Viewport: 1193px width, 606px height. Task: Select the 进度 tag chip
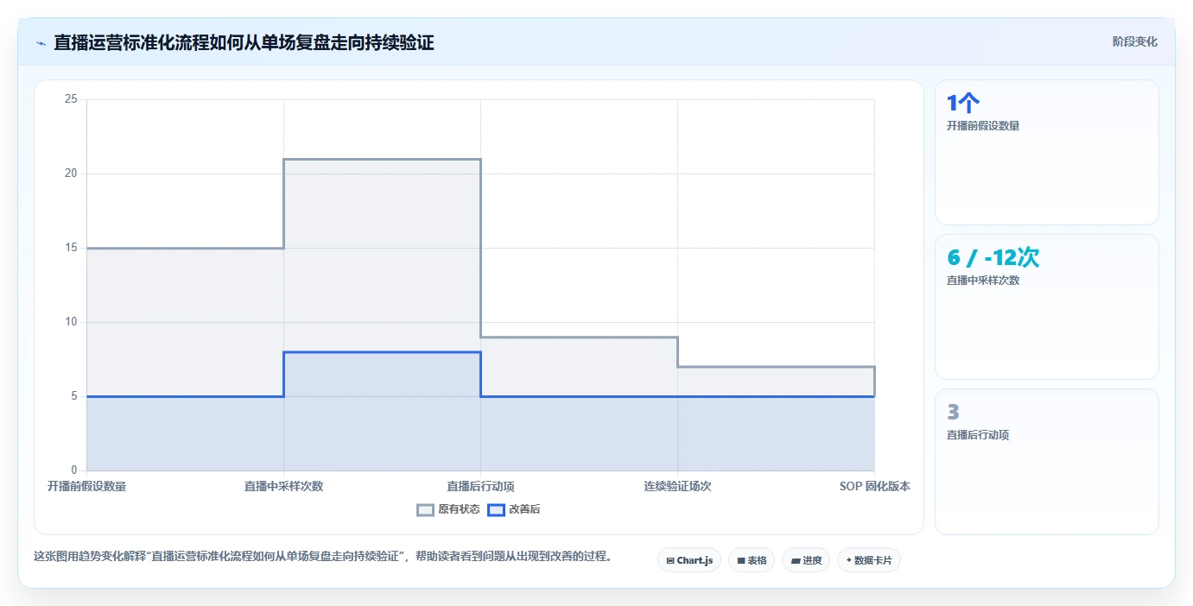click(x=806, y=560)
